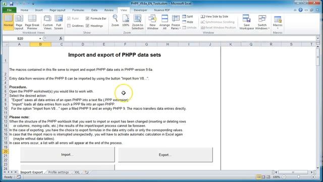
Task: Save the workbook from quick access toolbar
Action: [12, 4]
